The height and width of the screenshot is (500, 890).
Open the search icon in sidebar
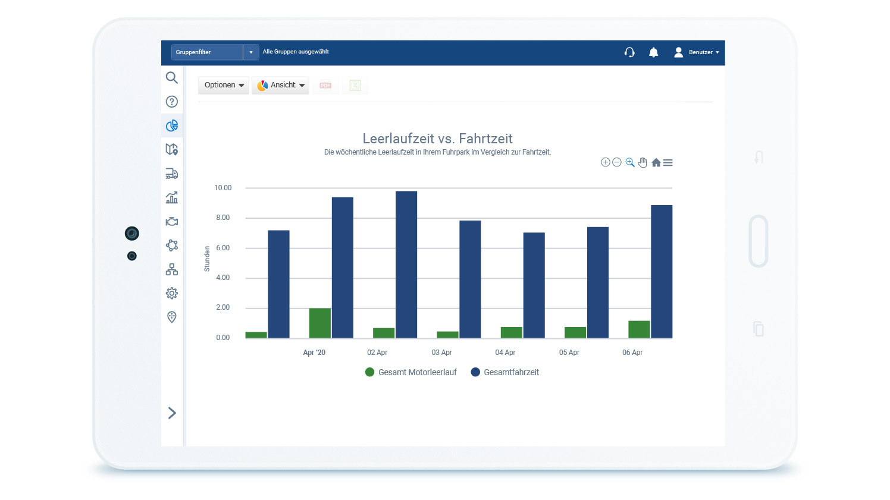coord(171,77)
